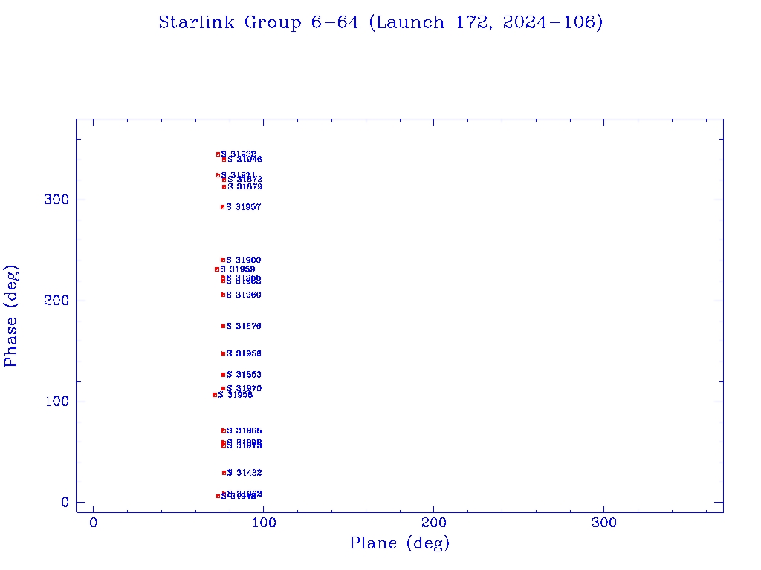Click the red marker for S 31966
This screenshot has width=761, height=570.
pos(223,430)
